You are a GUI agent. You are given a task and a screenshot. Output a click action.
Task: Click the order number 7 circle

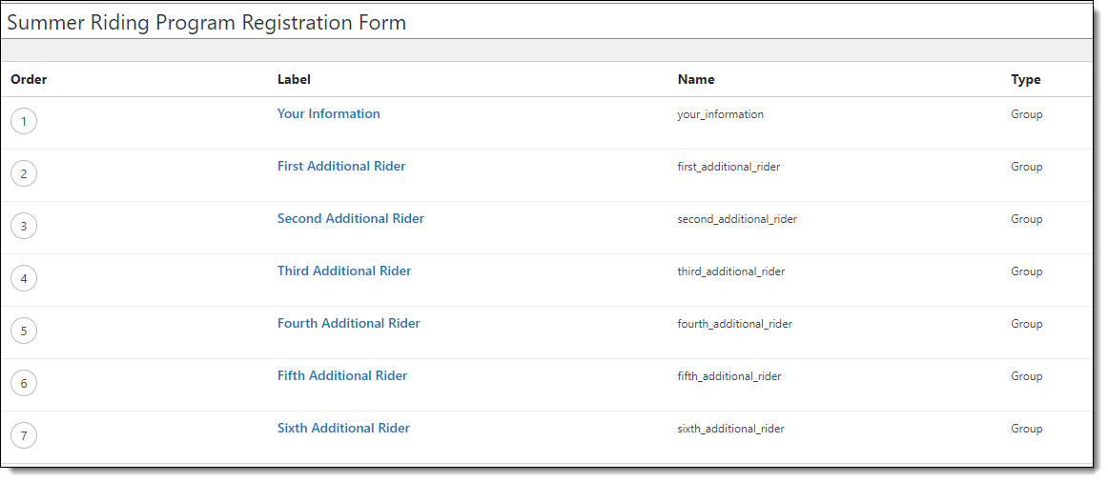tap(23, 435)
